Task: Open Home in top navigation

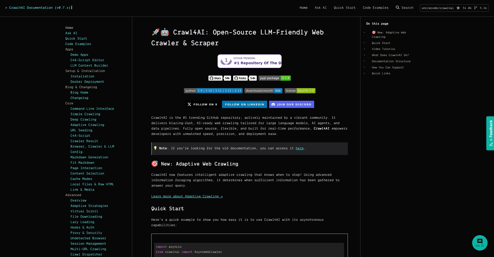Action: click(304, 8)
